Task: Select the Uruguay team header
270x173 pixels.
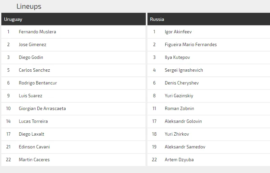Action: point(13,19)
